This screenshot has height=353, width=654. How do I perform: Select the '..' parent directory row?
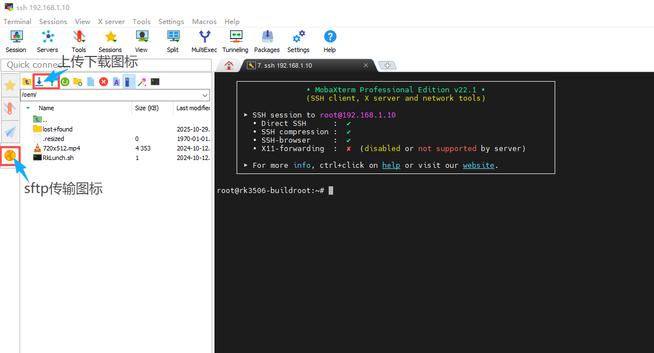point(115,120)
